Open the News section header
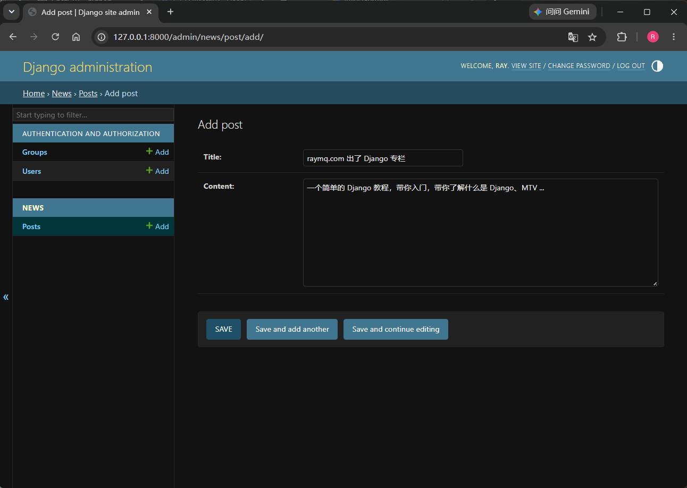 tap(33, 208)
